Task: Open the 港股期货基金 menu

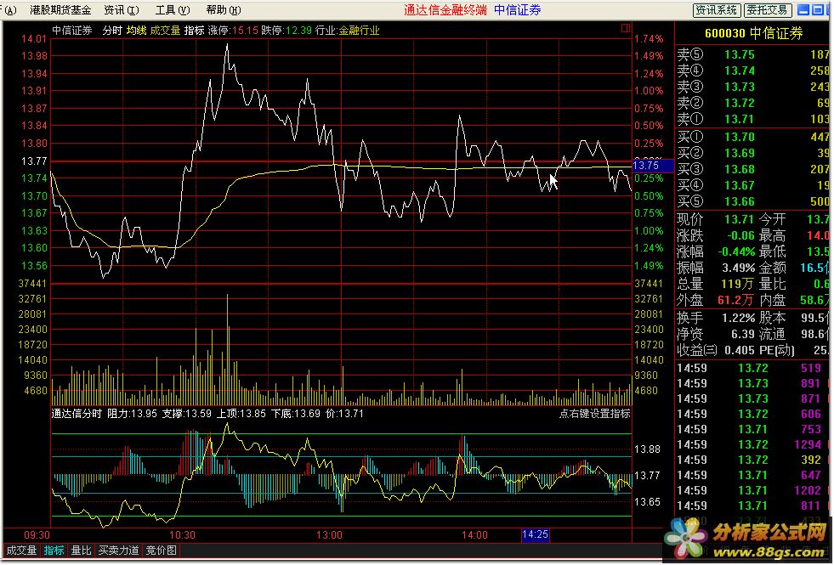Action: click(x=60, y=10)
